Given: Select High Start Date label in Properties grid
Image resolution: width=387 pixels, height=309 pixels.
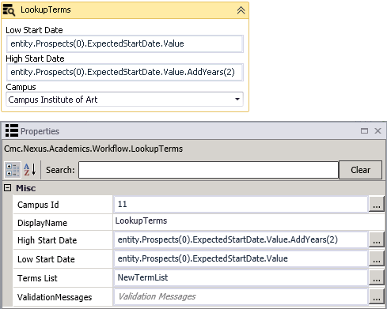Looking at the screenshot, I should 47,240.
